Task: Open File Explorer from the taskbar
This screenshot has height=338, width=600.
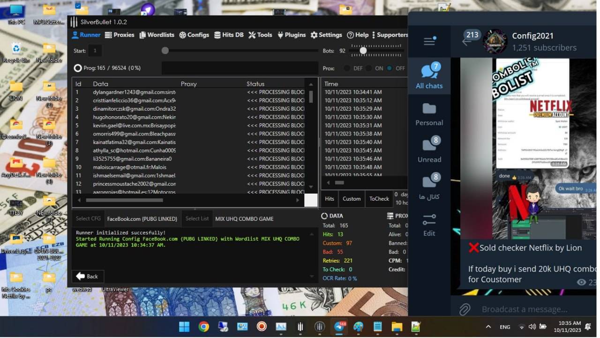Action: click(x=397, y=327)
